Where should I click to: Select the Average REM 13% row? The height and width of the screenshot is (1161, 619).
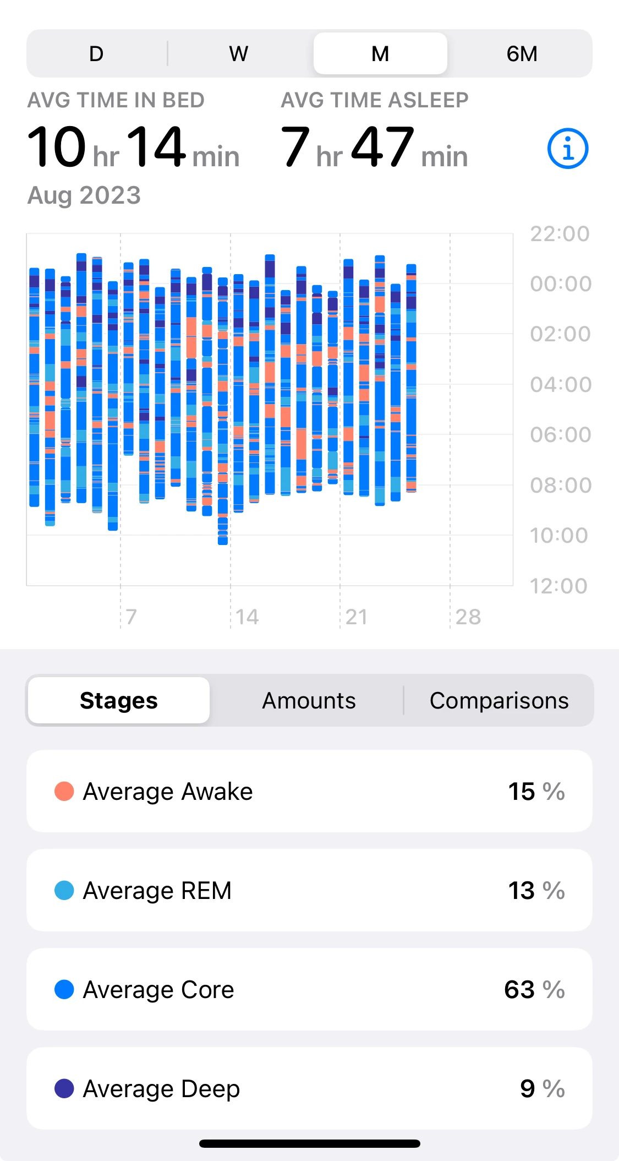coord(309,890)
